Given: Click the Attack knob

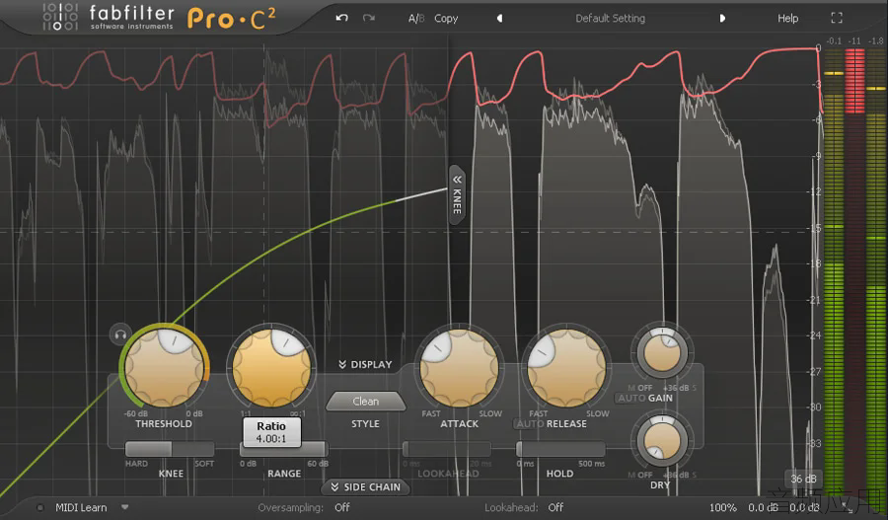Looking at the screenshot, I should point(459,367).
